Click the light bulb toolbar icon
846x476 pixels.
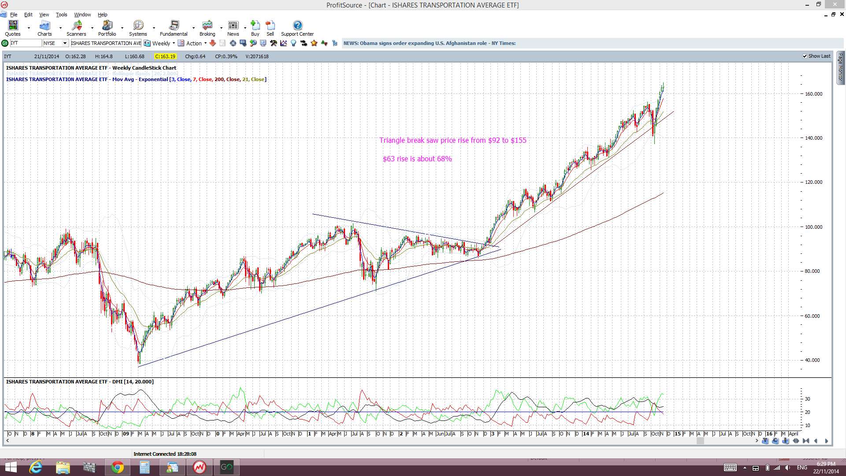(x=293, y=43)
